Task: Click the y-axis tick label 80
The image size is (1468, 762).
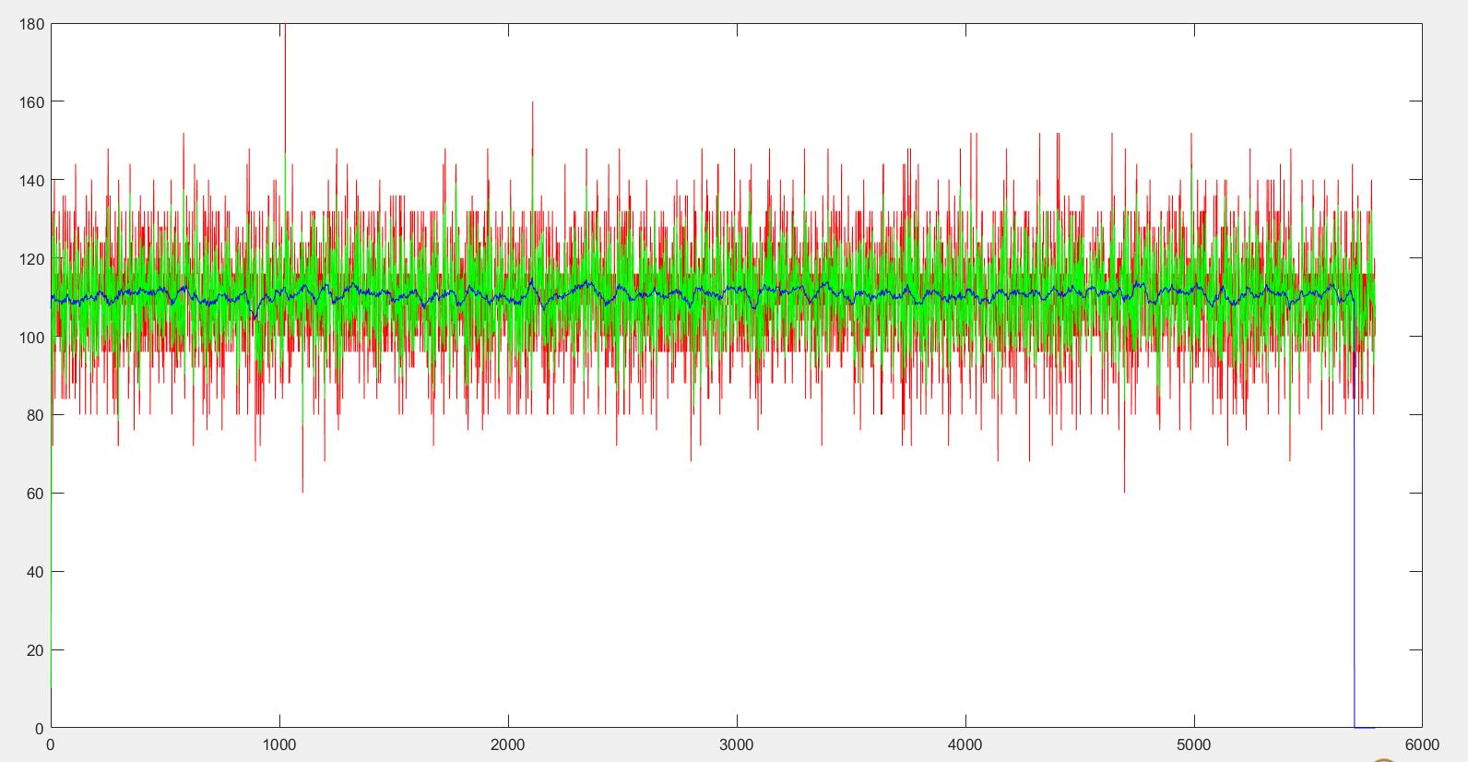Action: click(x=35, y=416)
